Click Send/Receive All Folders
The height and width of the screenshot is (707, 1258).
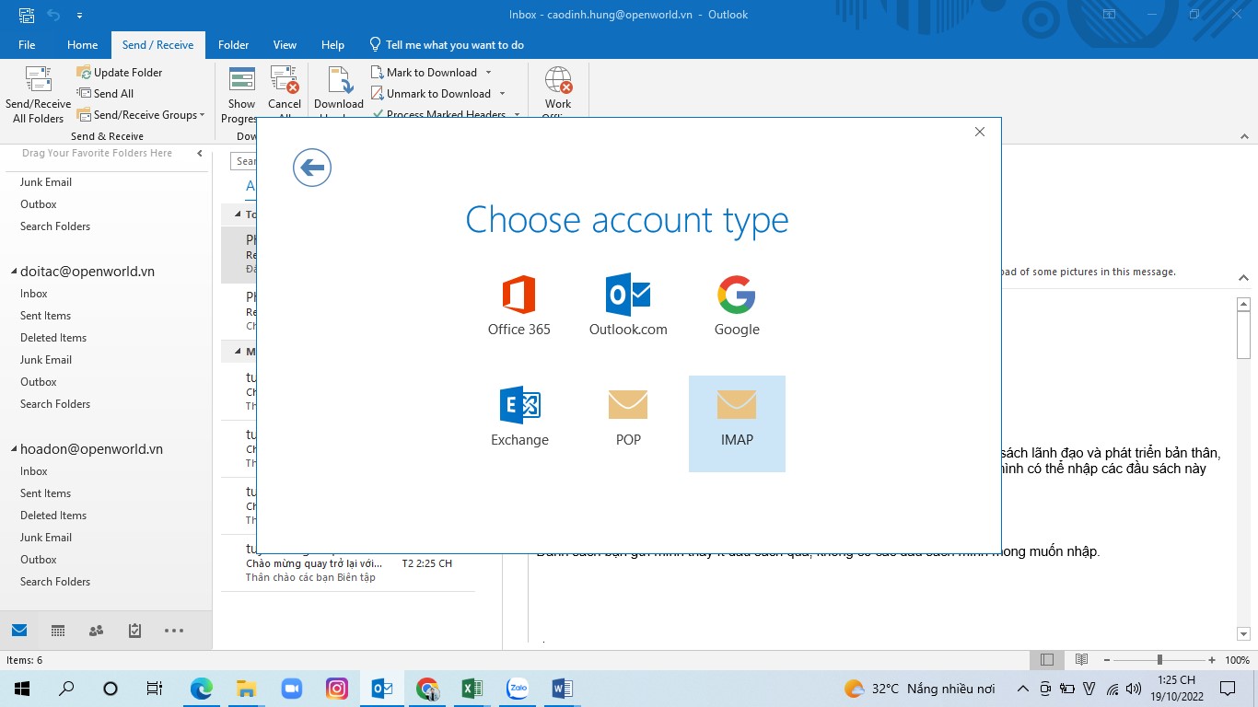point(39,95)
